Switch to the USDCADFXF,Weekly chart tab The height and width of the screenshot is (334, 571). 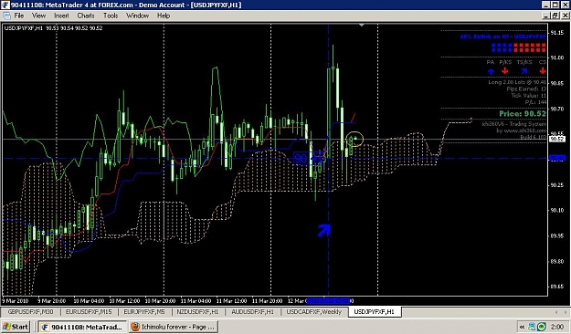314,312
